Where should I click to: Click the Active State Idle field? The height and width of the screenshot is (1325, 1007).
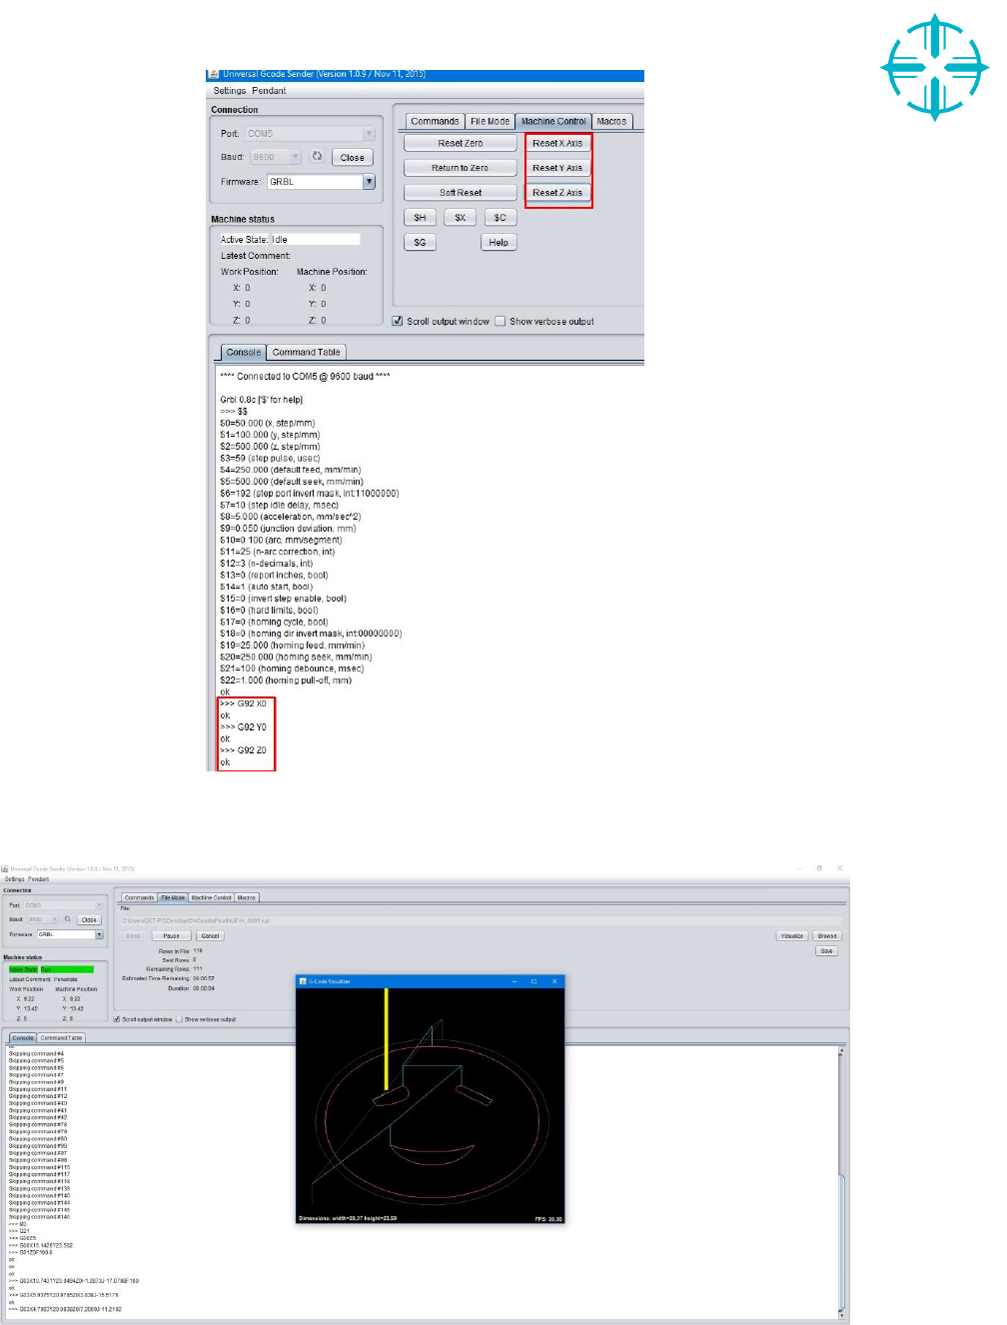(315, 239)
